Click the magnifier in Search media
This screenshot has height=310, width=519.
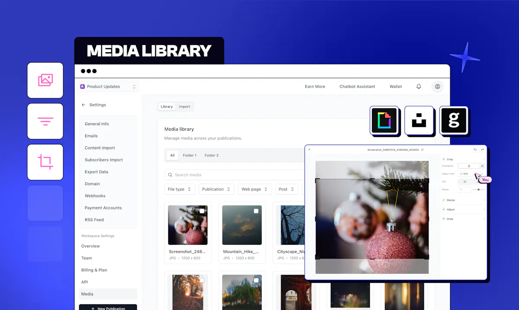point(170,175)
